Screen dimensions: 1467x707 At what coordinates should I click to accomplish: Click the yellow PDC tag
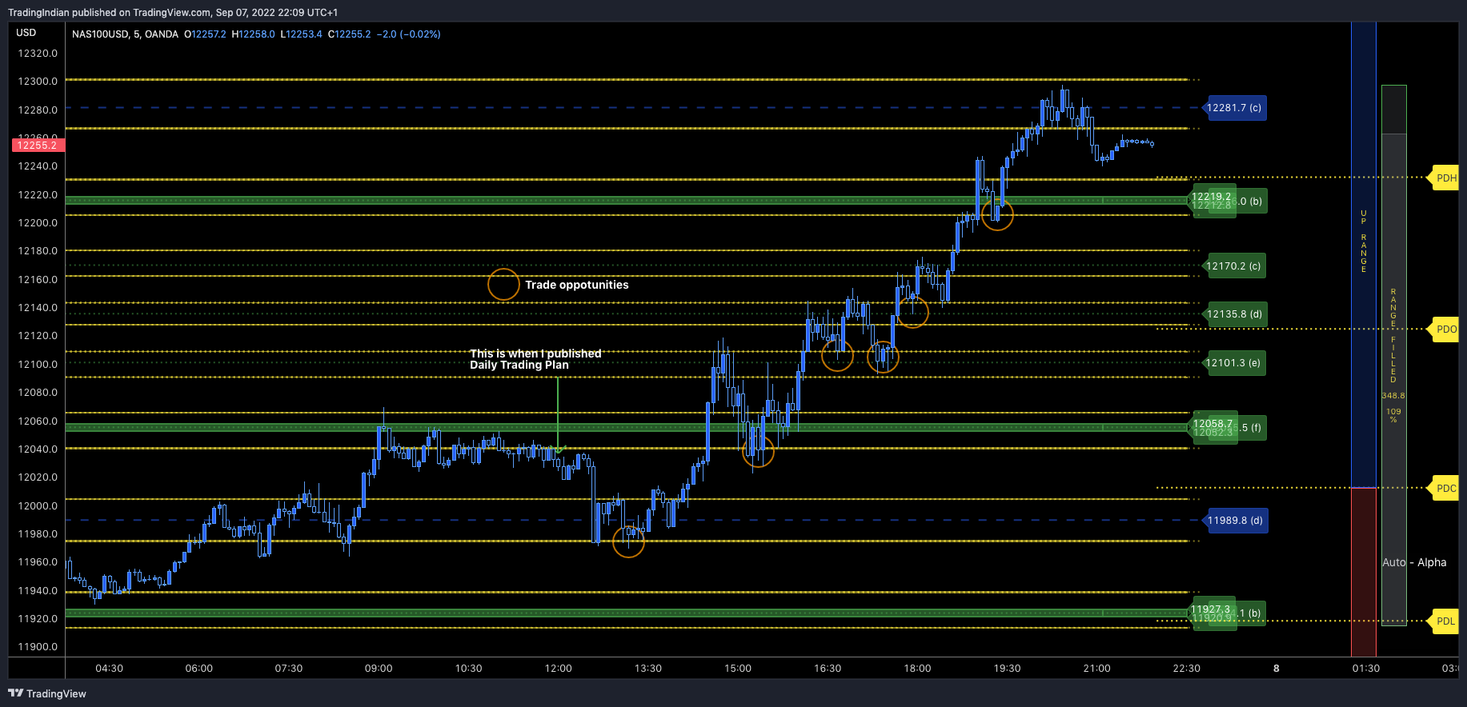[x=1445, y=488]
